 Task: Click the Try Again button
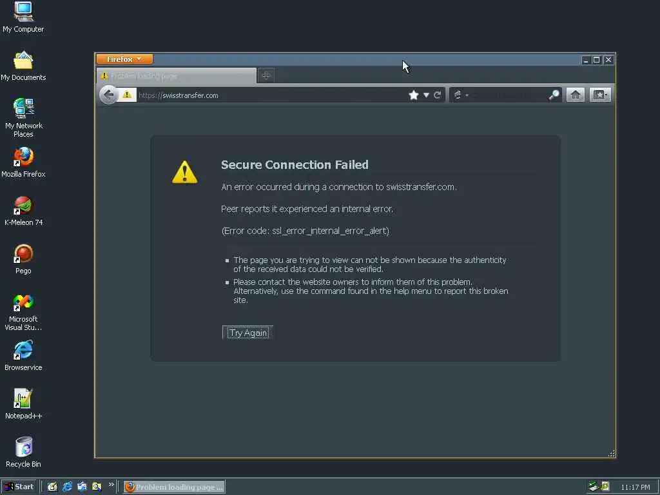coord(247,333)
